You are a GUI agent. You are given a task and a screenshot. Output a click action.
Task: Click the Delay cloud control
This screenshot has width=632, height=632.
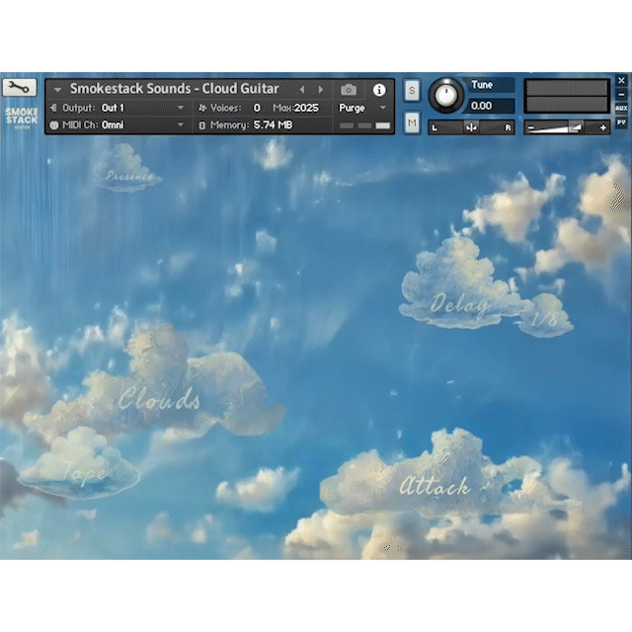pyautogui.click(x=462, y=296)
